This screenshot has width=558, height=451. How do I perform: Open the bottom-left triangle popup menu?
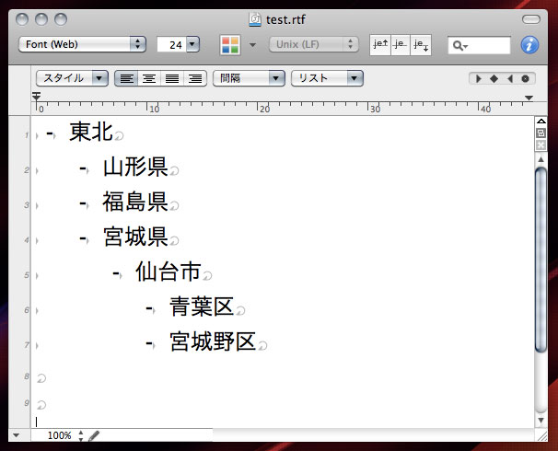pos(16,435)
